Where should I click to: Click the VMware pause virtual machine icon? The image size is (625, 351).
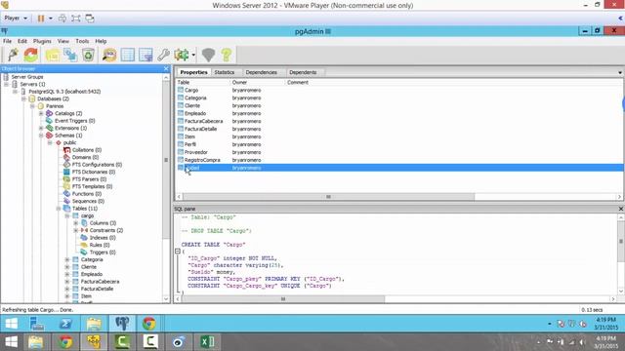pos(41,19)
